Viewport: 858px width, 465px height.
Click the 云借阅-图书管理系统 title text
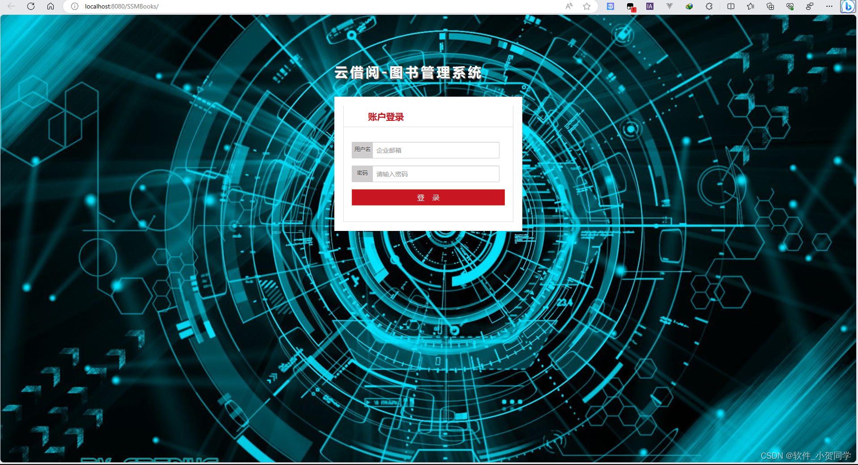pos(408,73)
